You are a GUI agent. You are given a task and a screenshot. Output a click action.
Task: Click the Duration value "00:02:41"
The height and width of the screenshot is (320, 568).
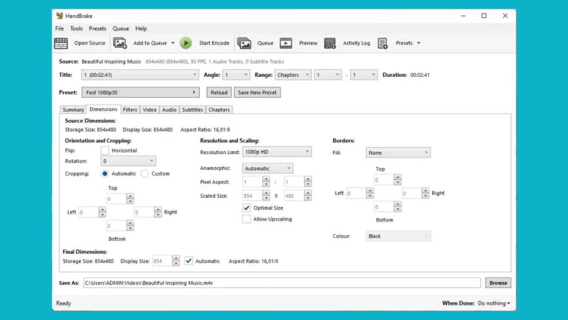[x=420, y=75]
